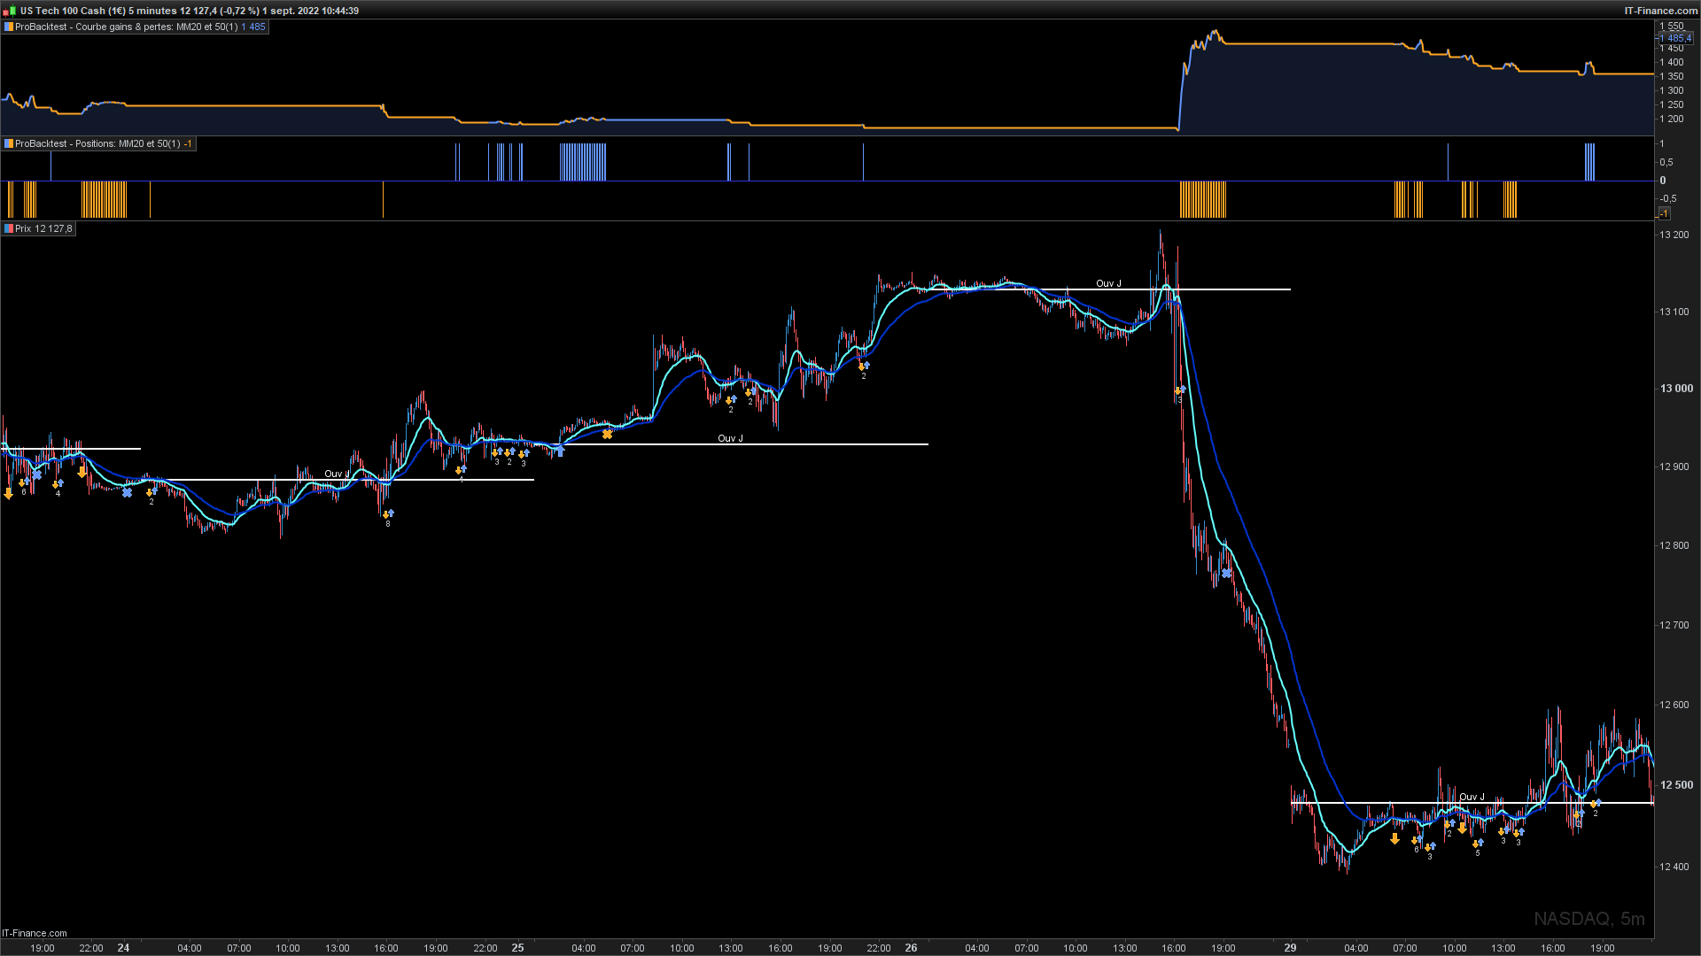Open IT-Finance.com link at bottom left

click(35, 933)
